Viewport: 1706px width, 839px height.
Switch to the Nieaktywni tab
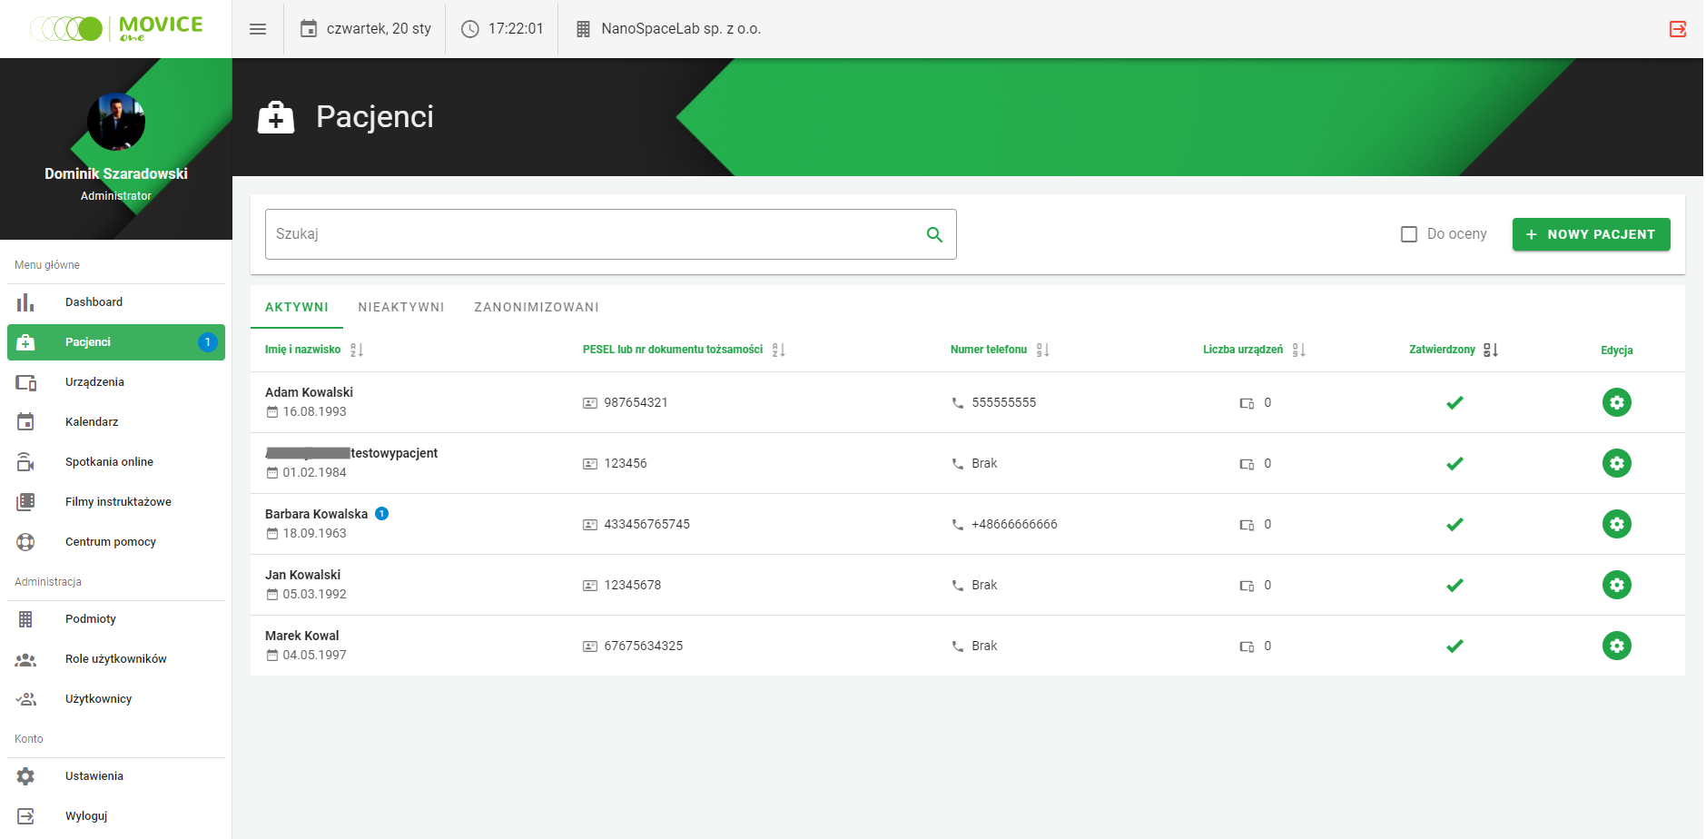[x=401, y=307]
